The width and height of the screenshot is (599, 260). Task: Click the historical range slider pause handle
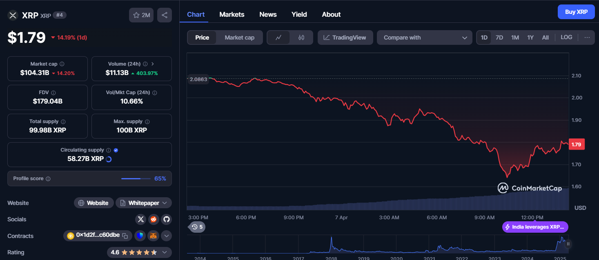click(568, 244)
